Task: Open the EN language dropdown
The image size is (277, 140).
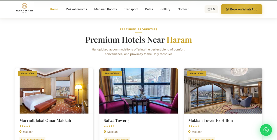Action: 211,9
